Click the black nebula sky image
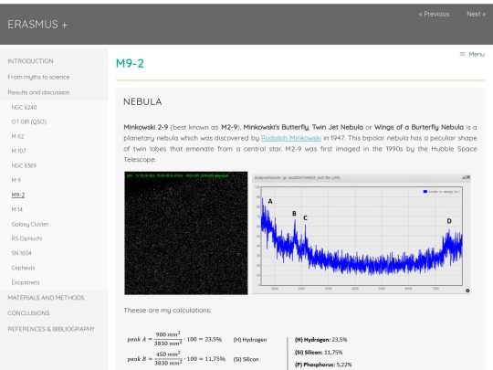The image size is (493, 370). 186,233
